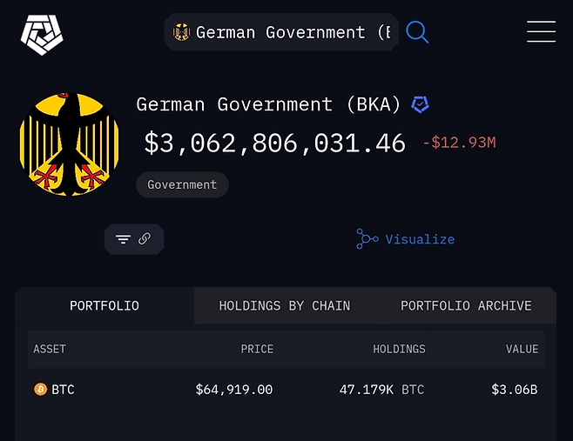Select the Portfolio tab
Image resolution: width=573 pixels, height=441 pixels.
[x=104, y=305]
